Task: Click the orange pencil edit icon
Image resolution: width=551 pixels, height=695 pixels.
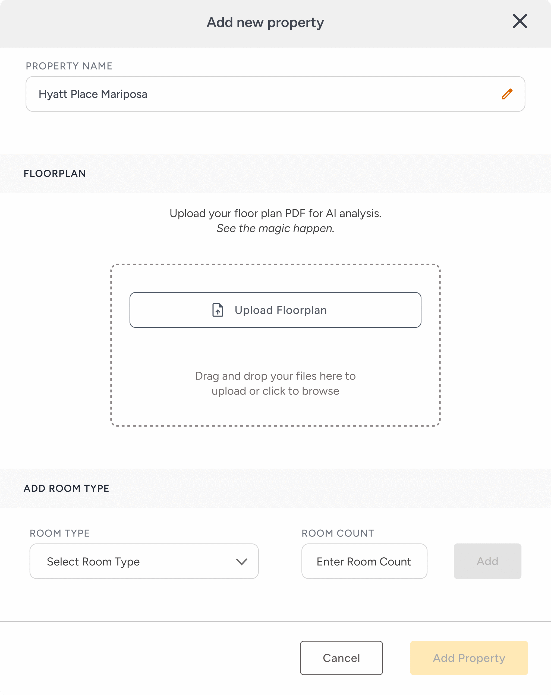Action: (507, 94)
